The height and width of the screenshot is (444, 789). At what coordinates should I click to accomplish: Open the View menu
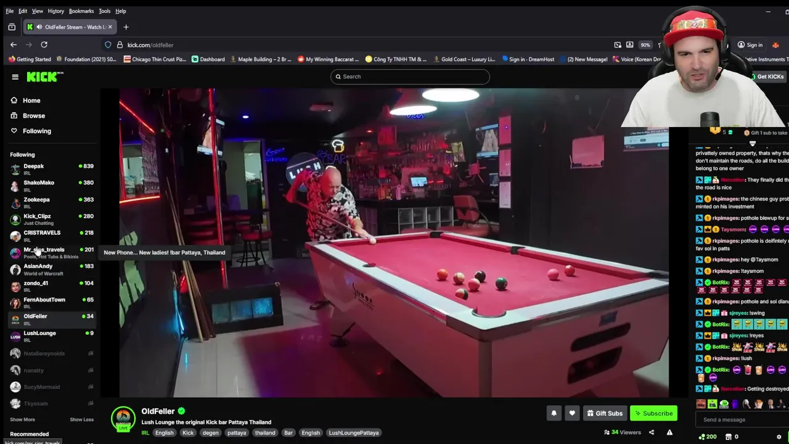[x=38, y=11]
